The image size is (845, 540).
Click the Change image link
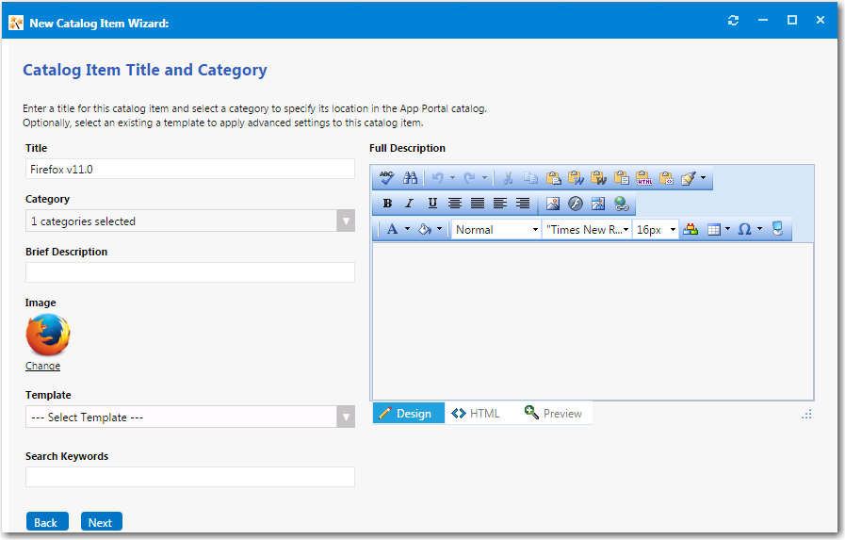coord(42,366)
